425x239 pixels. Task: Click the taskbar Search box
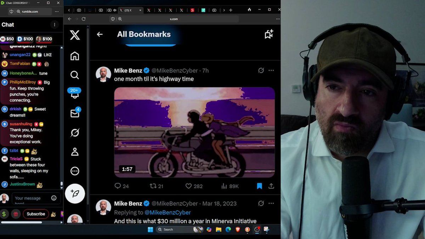[180, 229]
